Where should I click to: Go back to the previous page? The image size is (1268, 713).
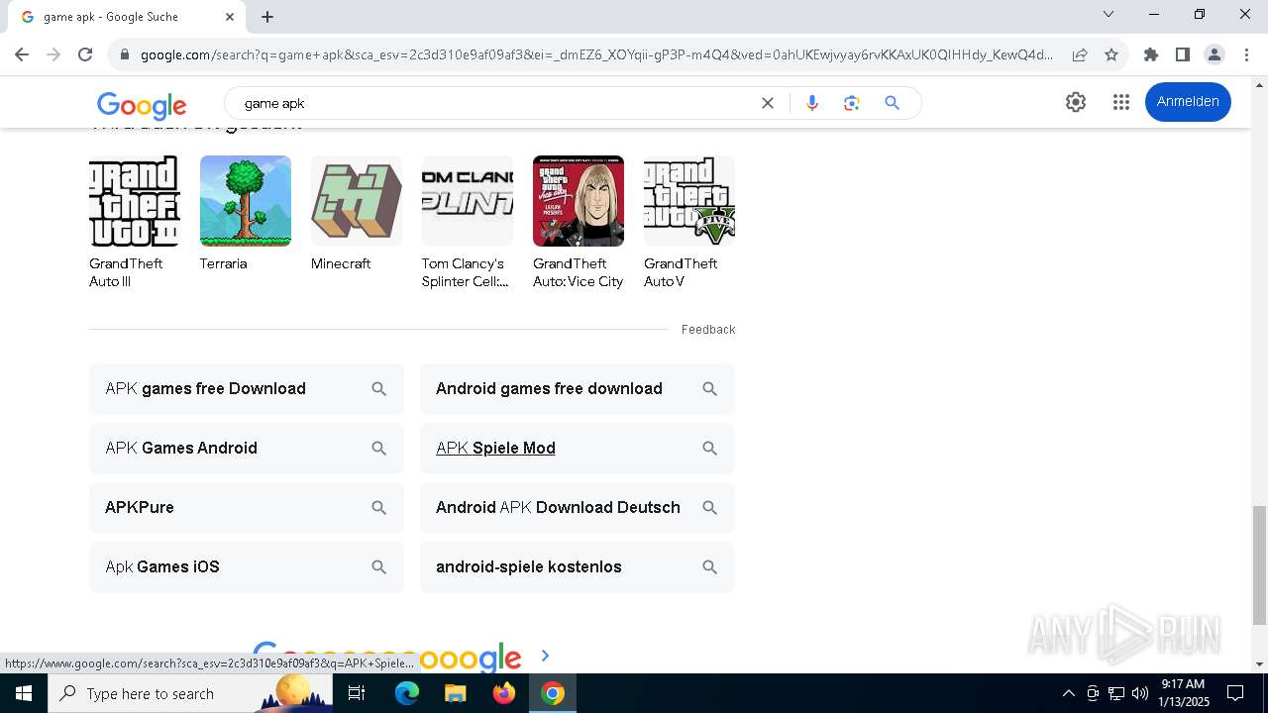[x=22, y=54]
